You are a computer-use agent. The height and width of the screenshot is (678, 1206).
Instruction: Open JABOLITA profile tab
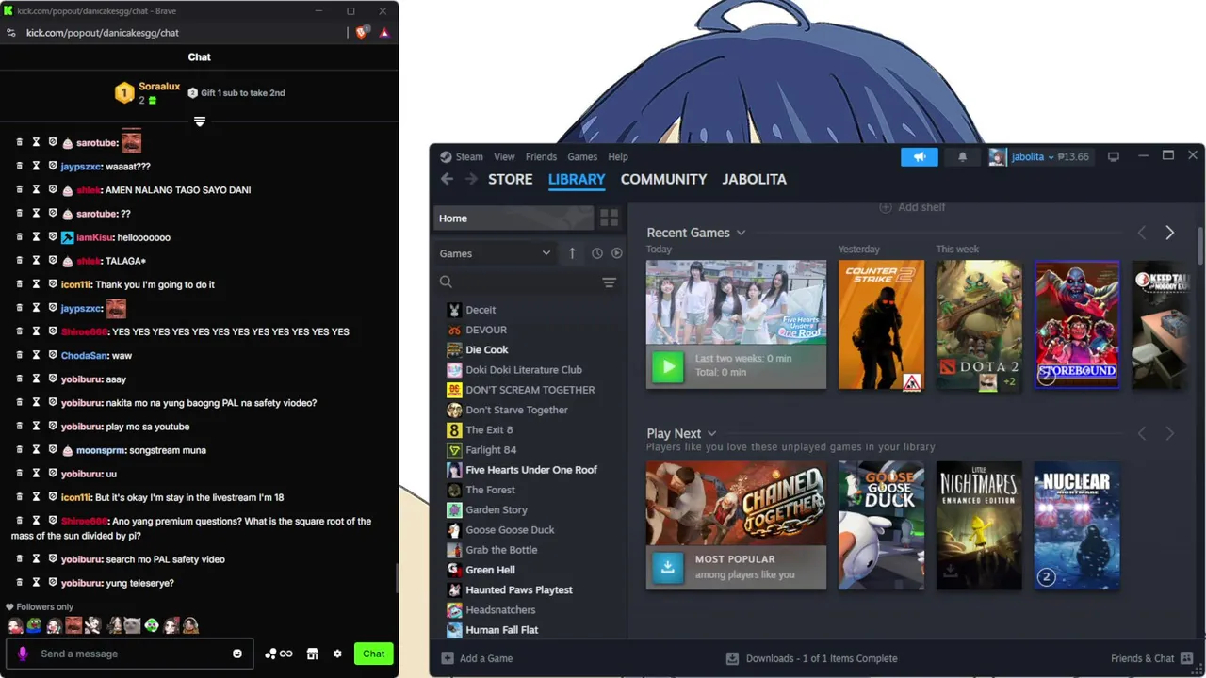pos(754,179)
